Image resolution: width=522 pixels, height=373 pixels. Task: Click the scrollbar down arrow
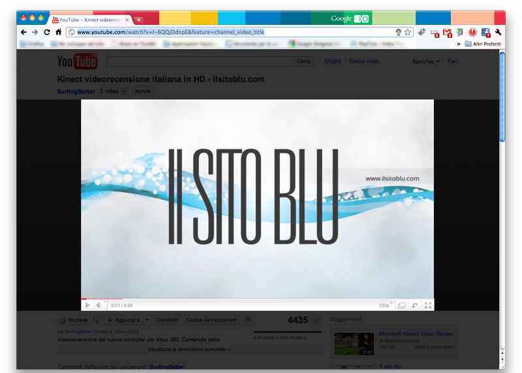click(x=502, y=359)
